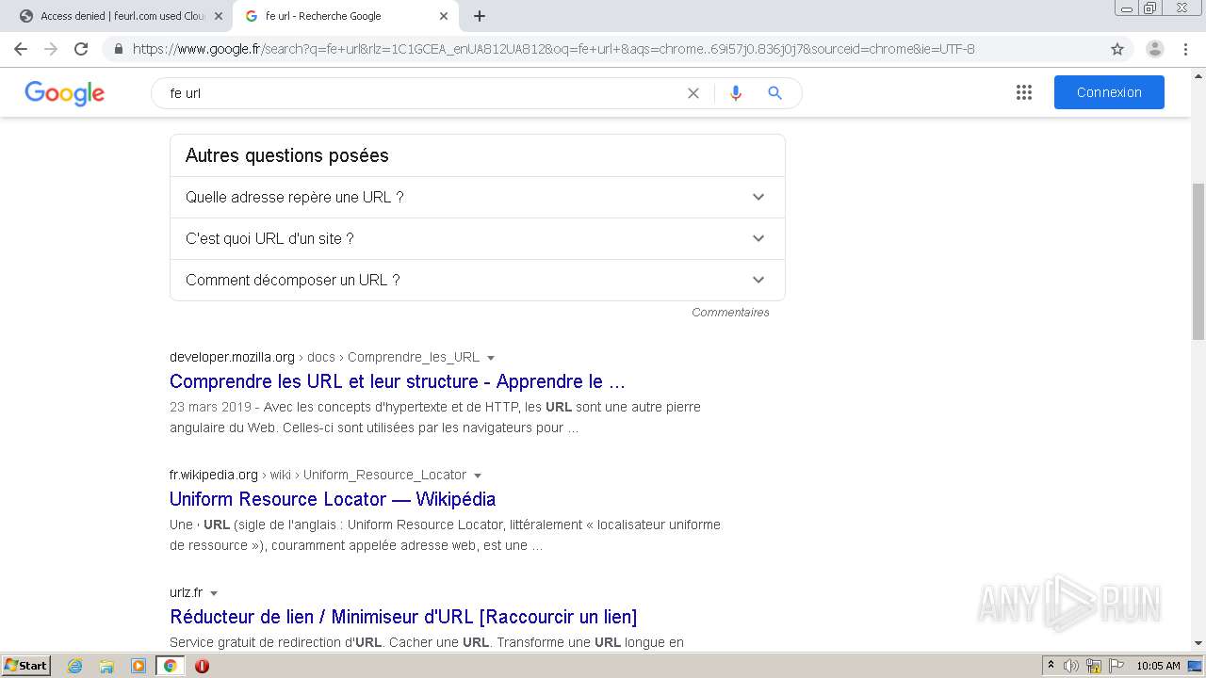Expand 'Comment décomposer un URL ?'
The height and width of the screenshot is (678, 1206).
pos(477,280)
